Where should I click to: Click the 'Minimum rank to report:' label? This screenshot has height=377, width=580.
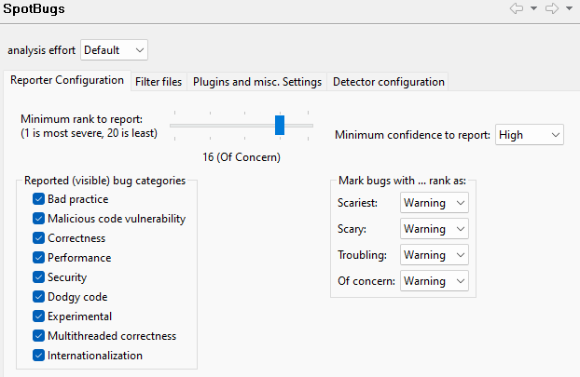pos(82,119)
